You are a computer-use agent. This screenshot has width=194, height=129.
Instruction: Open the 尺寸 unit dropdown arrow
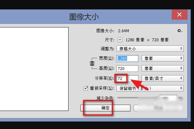[x=120, y=40]
